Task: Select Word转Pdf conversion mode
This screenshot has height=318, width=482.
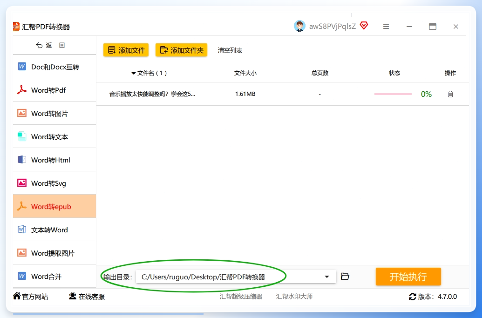Action: (54, 90)
